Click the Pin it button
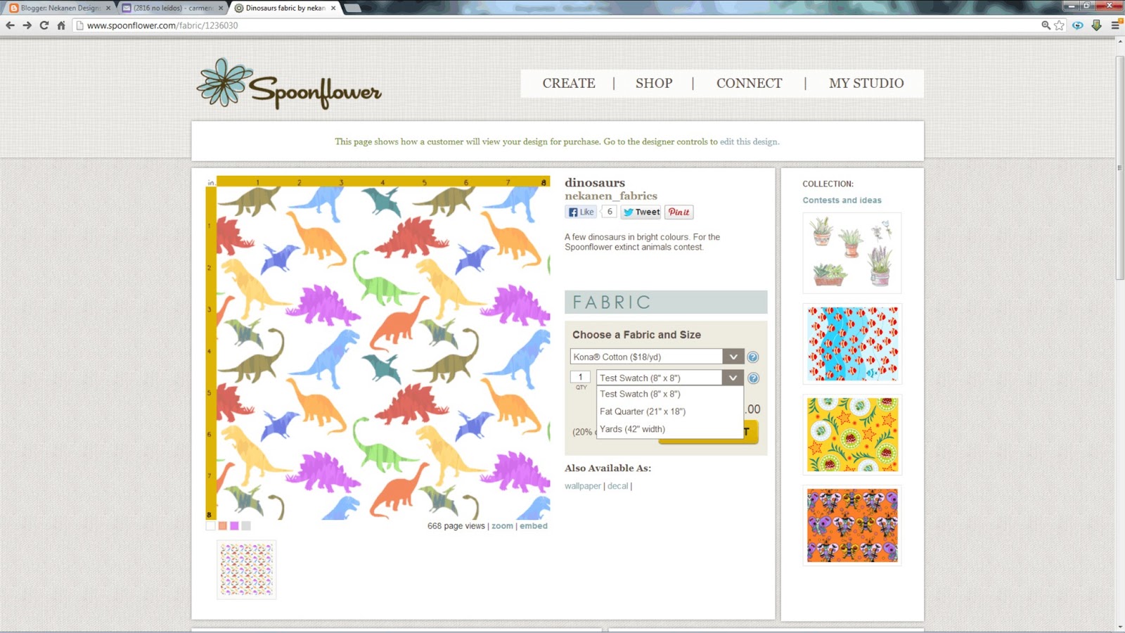The width and height of the screenshot is (1125, 633). (678, 212)
